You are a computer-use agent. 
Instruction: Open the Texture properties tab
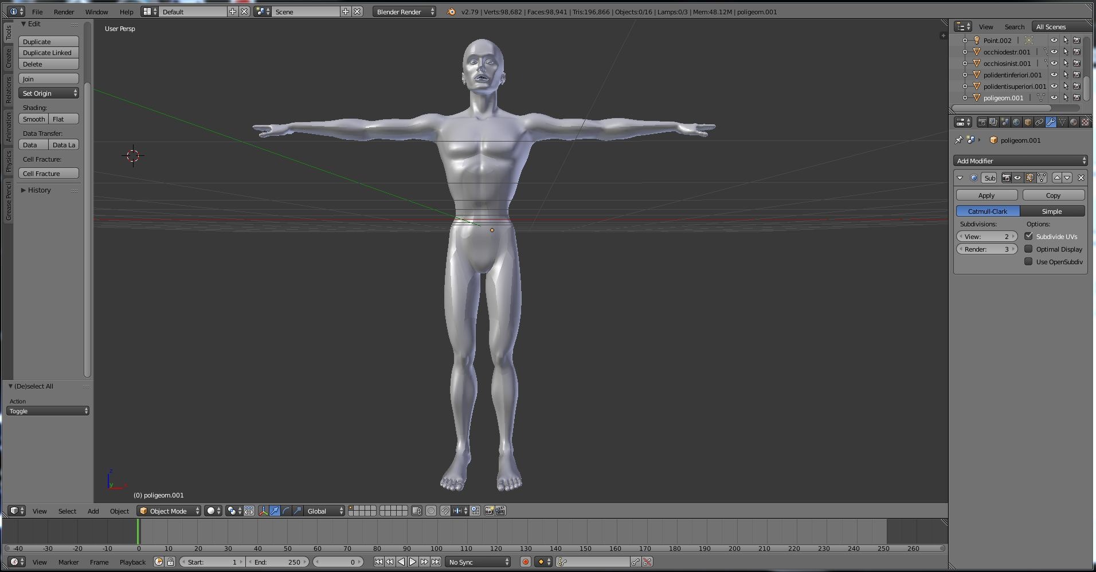click(1085, 122)
